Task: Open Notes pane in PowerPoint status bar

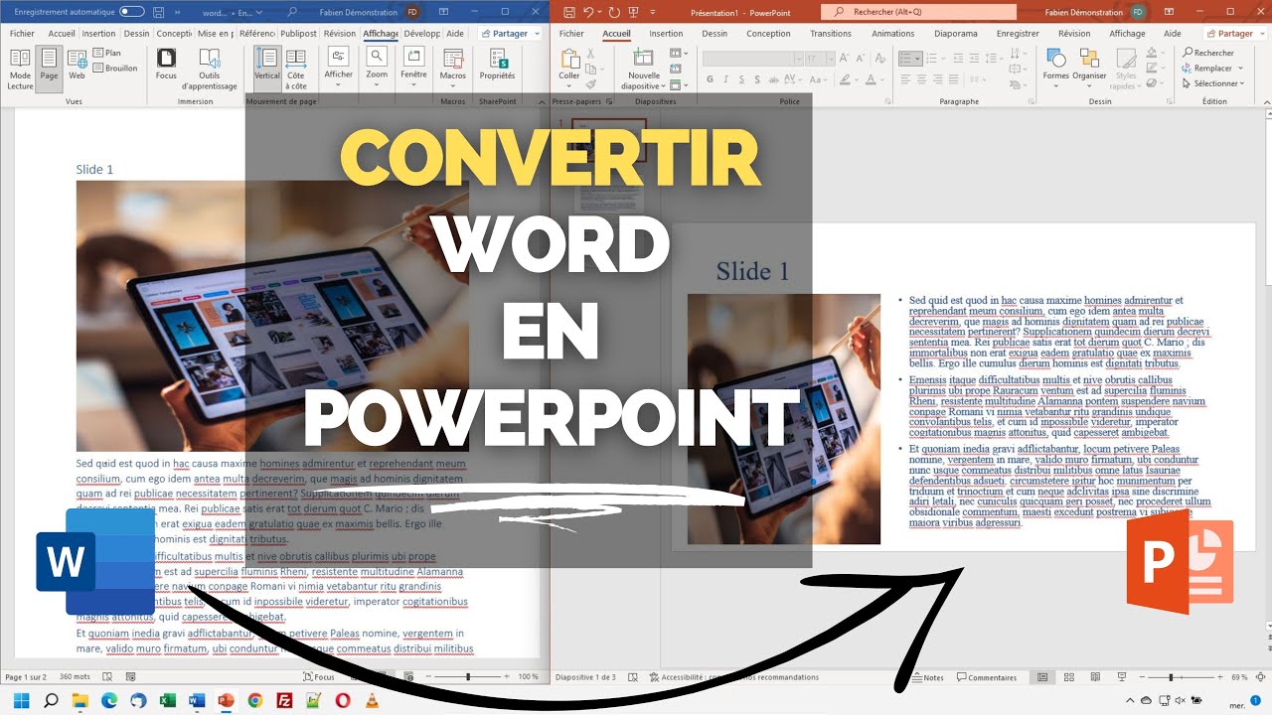Action: (928, 677)
